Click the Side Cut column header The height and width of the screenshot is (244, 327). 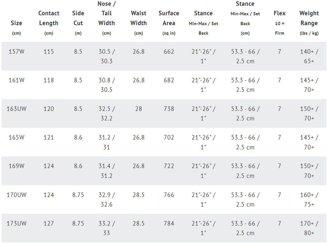78,23
